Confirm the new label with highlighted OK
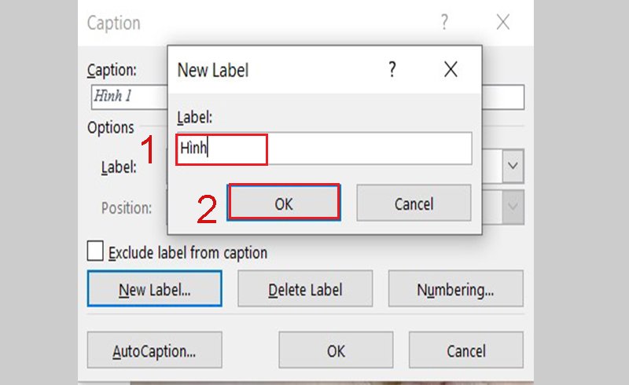 [284, 203]
